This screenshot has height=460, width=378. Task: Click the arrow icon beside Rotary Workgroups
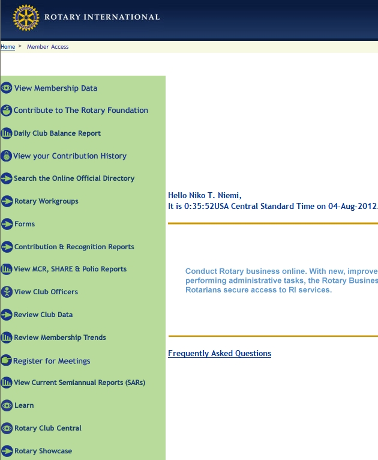[x=7, y=201]
